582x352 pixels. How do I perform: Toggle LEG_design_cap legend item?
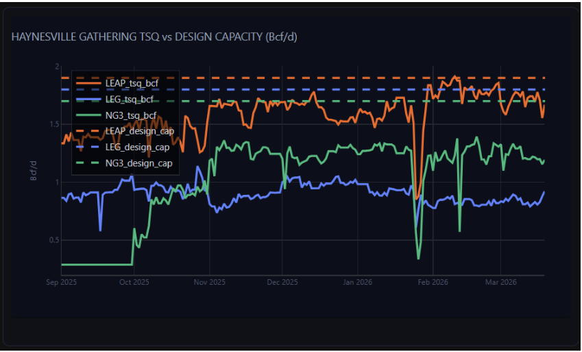tap(137, 147)
